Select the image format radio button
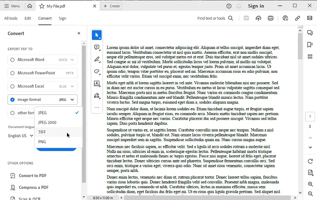Screen dimensions: 317x200 [12, 100]
